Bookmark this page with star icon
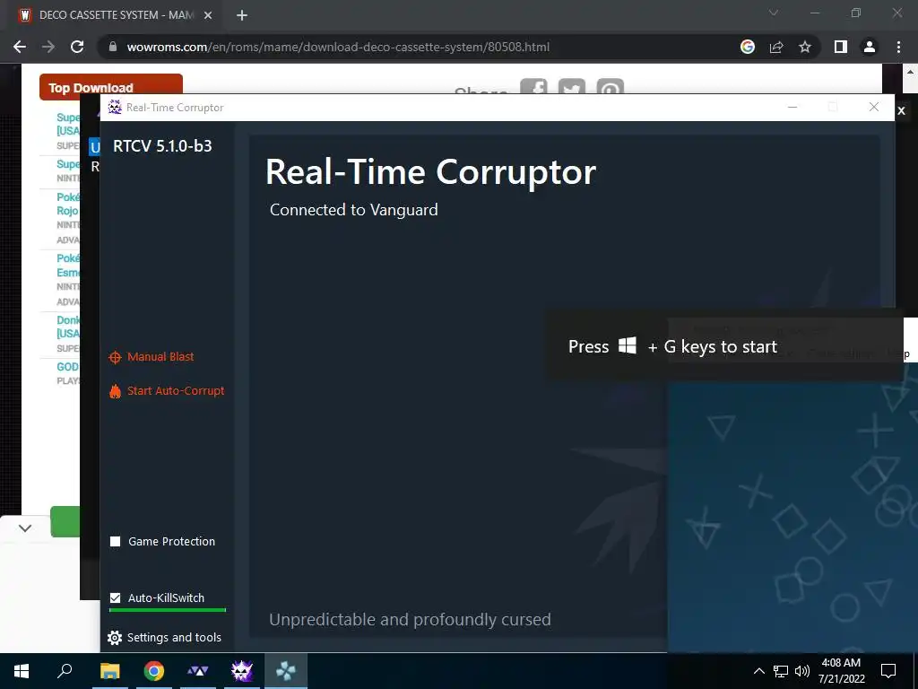 coord(805,47)
